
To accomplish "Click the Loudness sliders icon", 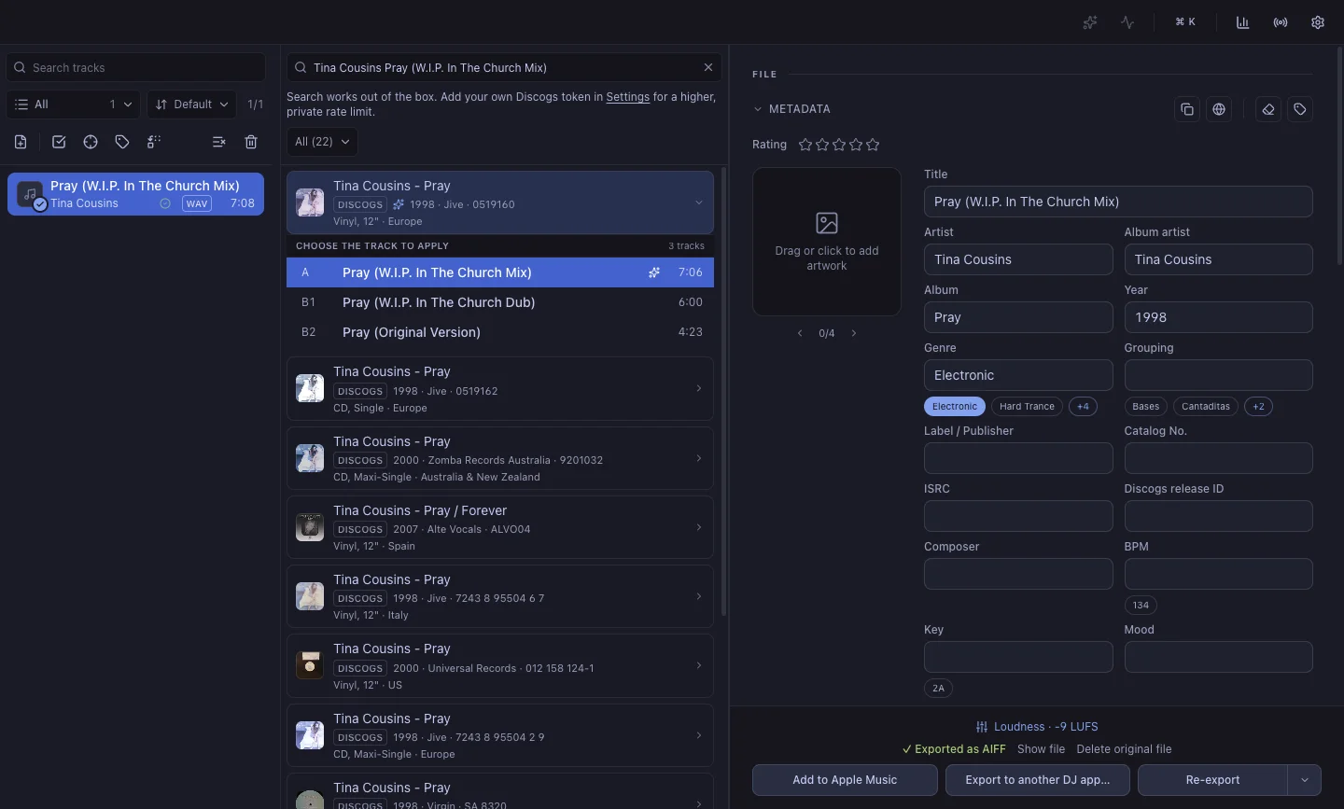I will pos(982,727).
